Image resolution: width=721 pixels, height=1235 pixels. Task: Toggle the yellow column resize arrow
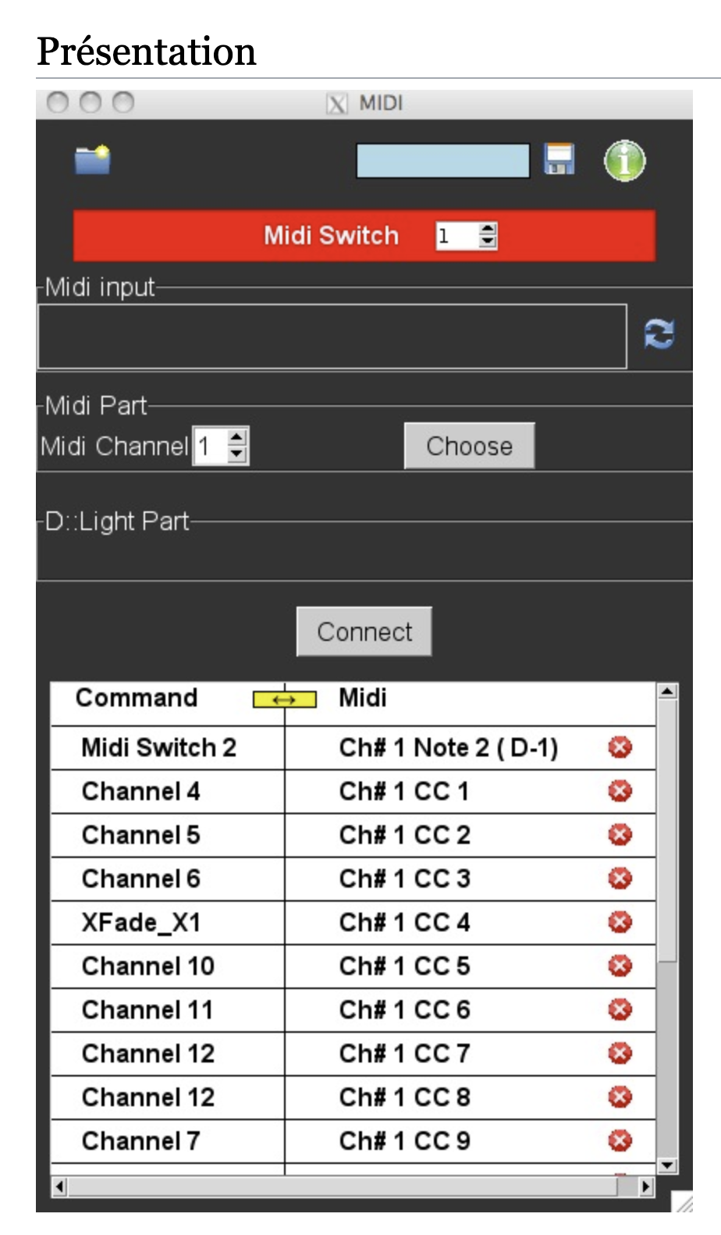284,699
